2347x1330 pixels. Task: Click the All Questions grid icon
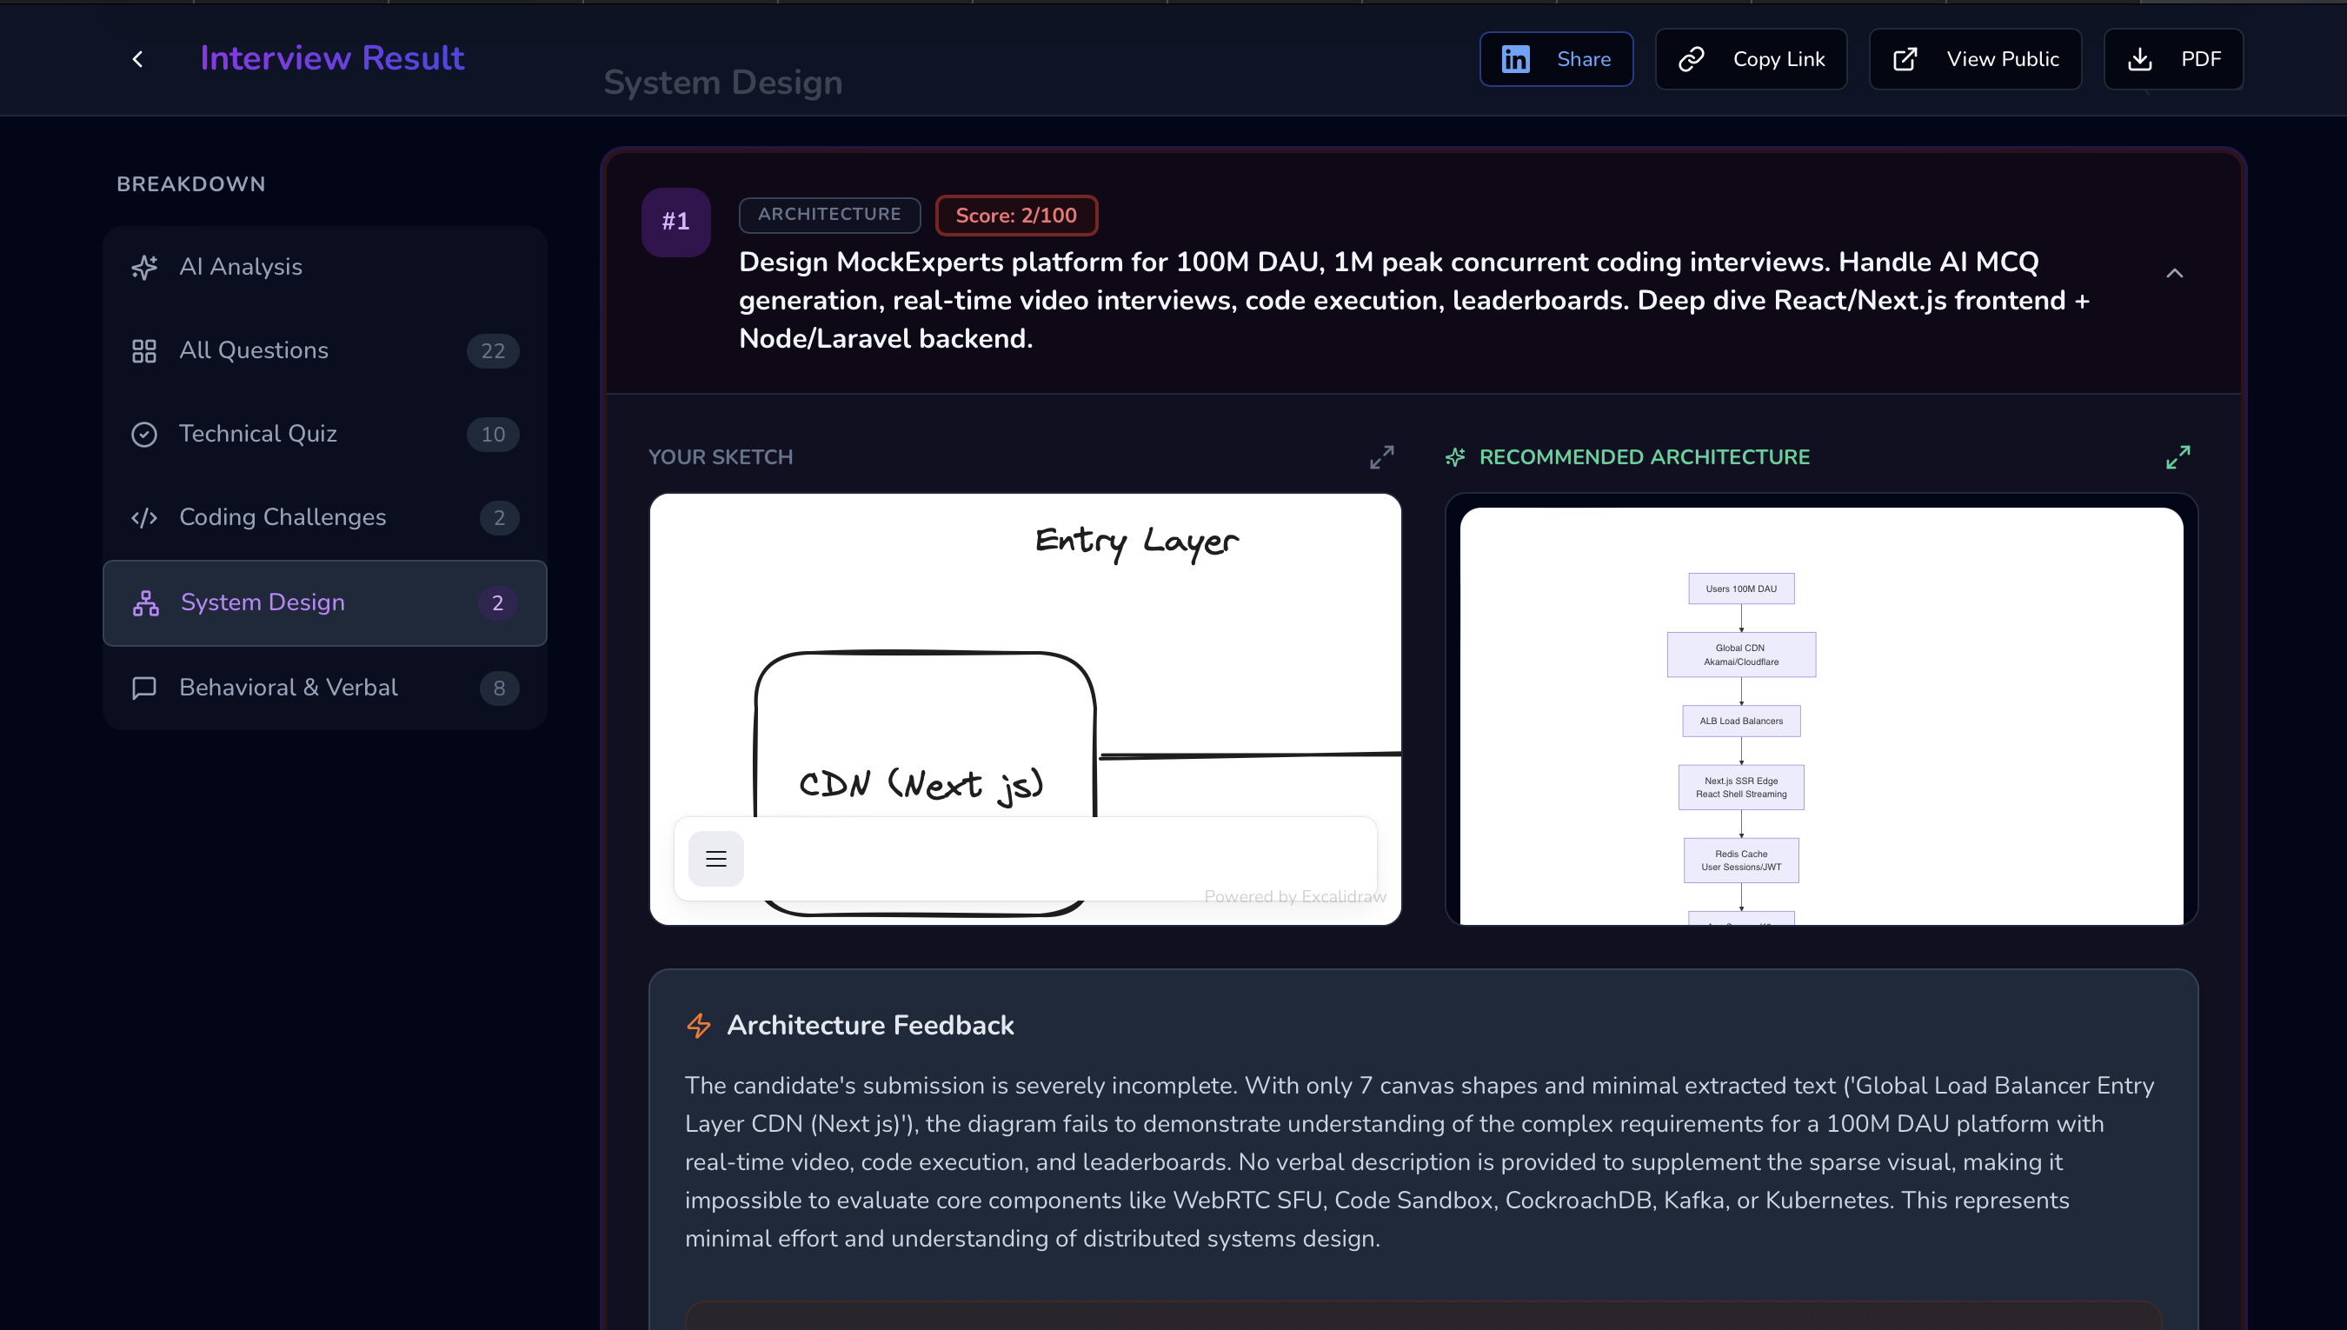click(145, 349)
